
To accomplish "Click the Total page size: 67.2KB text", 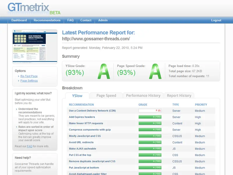I will pos(185,71).
